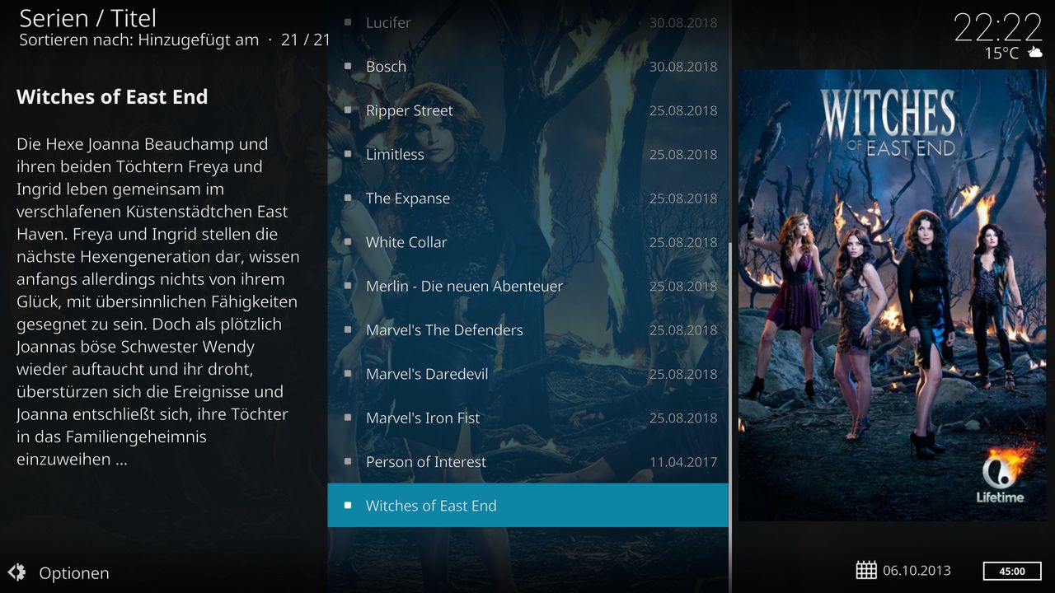Click the bullet beside Marvel's The Defenders
The width and height of the screenshot is (1055, 593).
pos(348,329)
